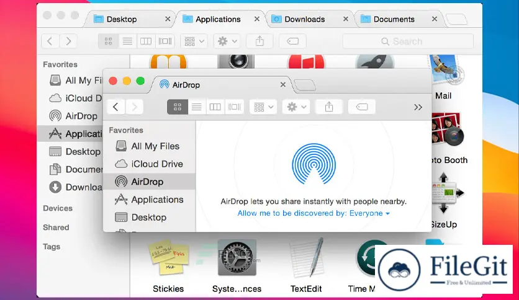
Task: Select iCloud Drive in AirDrop sidebar
Action: [156, 164]
